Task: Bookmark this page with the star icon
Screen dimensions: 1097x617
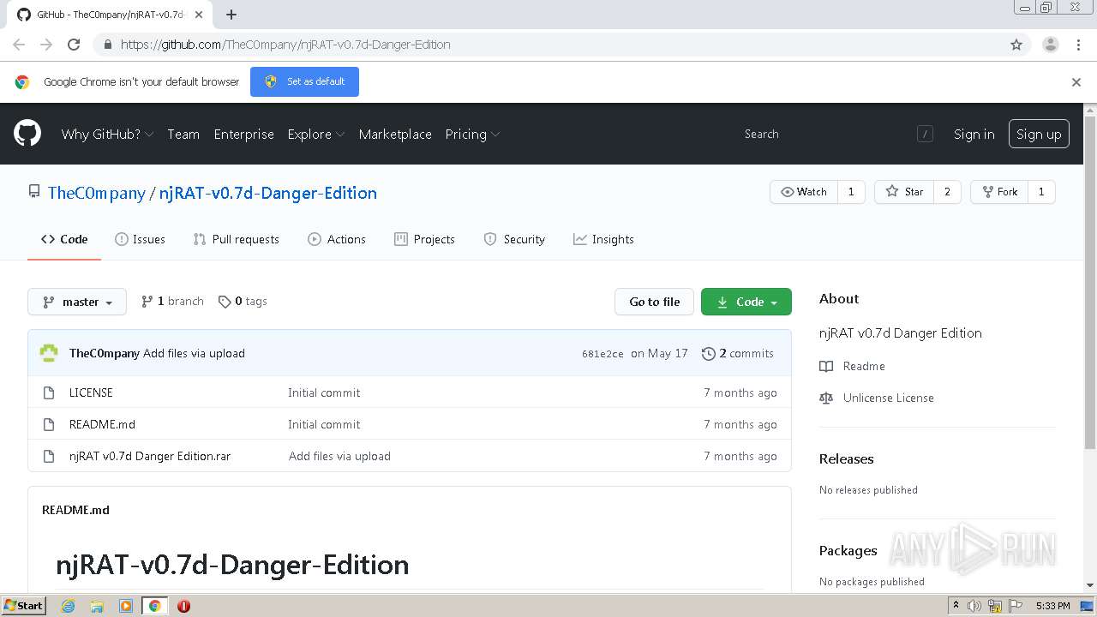Action: pos(1016,45)
